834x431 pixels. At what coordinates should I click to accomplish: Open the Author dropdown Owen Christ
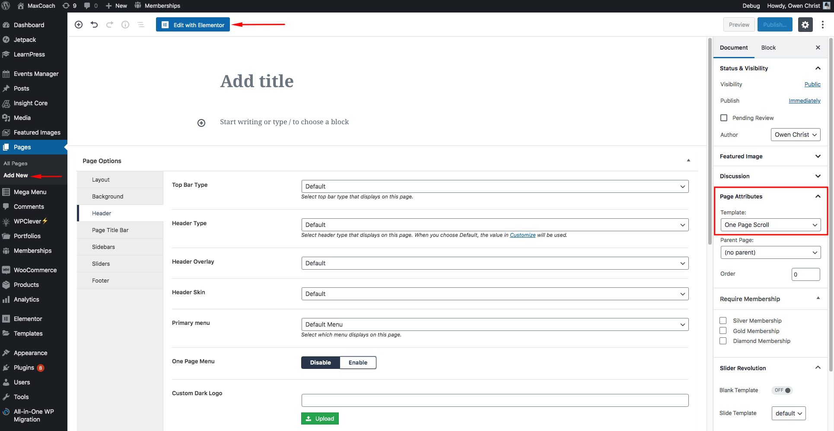tap(796, 135)
